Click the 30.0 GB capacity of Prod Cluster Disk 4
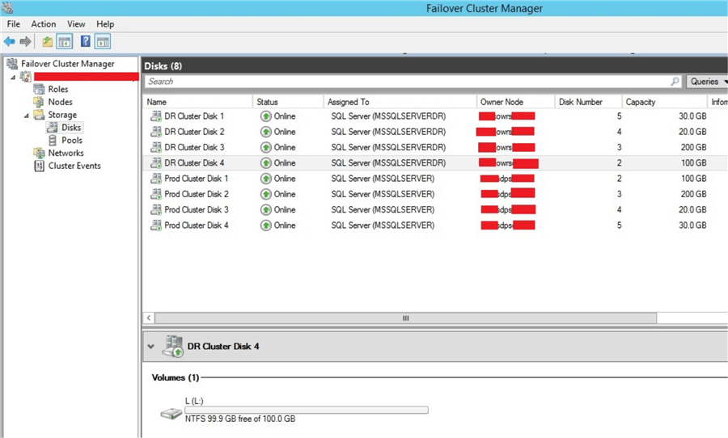 pyautogui.click(x=692, y=225)
